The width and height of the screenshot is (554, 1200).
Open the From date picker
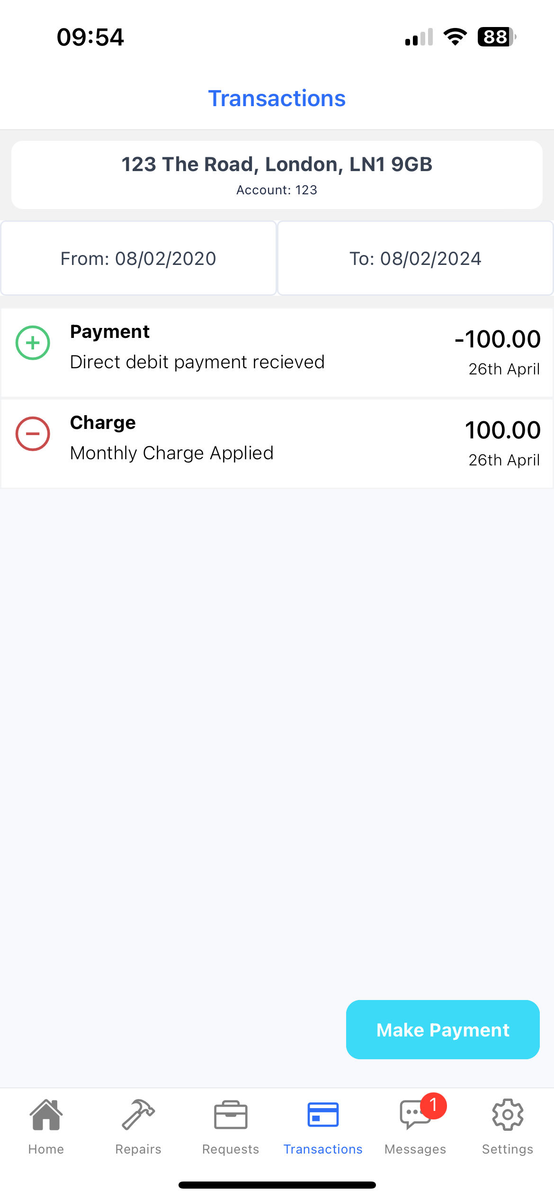[x=138, y=258]
